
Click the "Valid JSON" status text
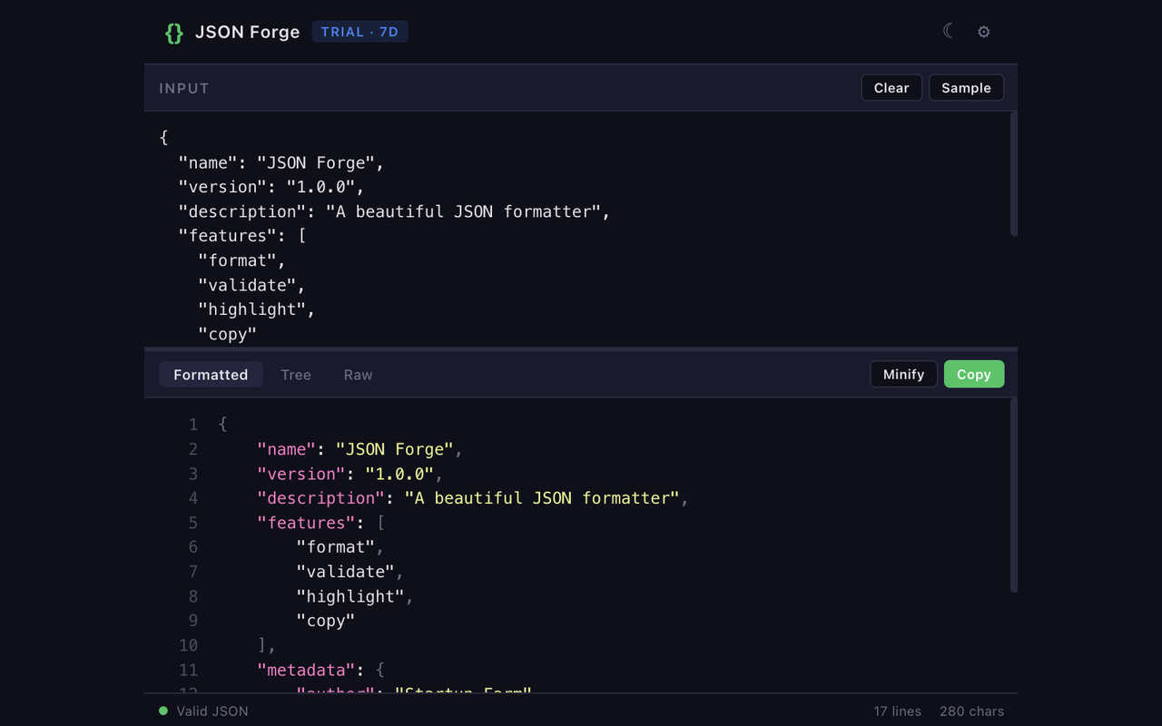(212, 711)
